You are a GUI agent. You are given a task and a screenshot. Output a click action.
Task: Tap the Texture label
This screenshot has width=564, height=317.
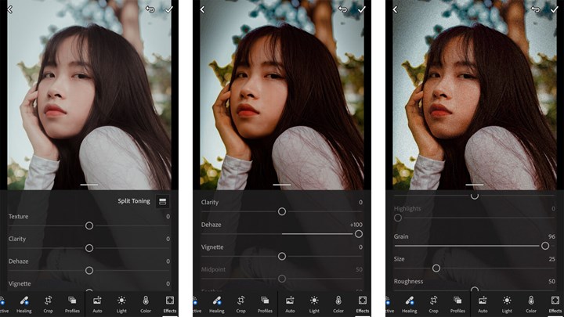click(x=18, y=216)
